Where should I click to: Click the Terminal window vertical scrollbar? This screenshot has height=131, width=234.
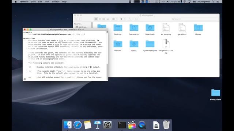pyautogui.click(x=107, y=72)
